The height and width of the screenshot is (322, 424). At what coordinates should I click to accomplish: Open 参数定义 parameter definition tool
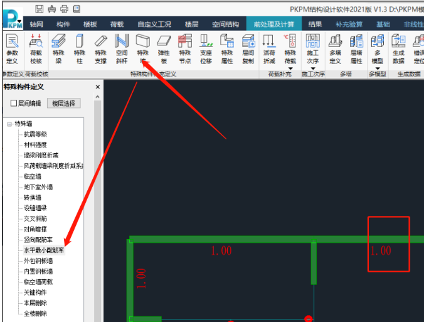[12, 49]
